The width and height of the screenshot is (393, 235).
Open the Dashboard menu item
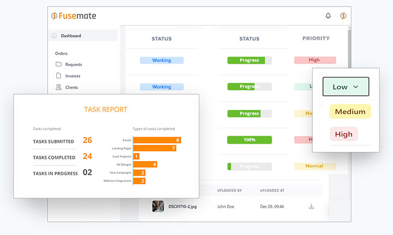click(x=71, y=36)
